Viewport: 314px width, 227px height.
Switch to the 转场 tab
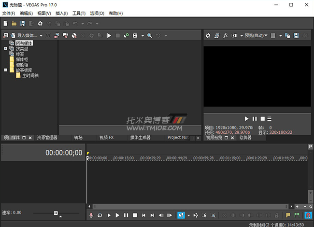(78, 138)
